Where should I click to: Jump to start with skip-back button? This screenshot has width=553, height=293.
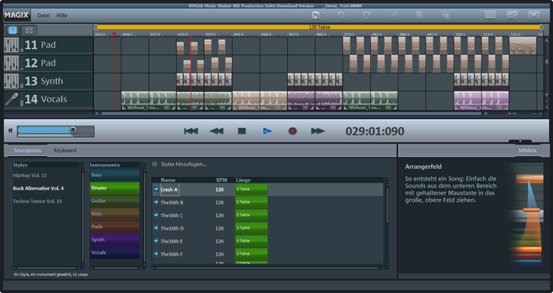191,131
